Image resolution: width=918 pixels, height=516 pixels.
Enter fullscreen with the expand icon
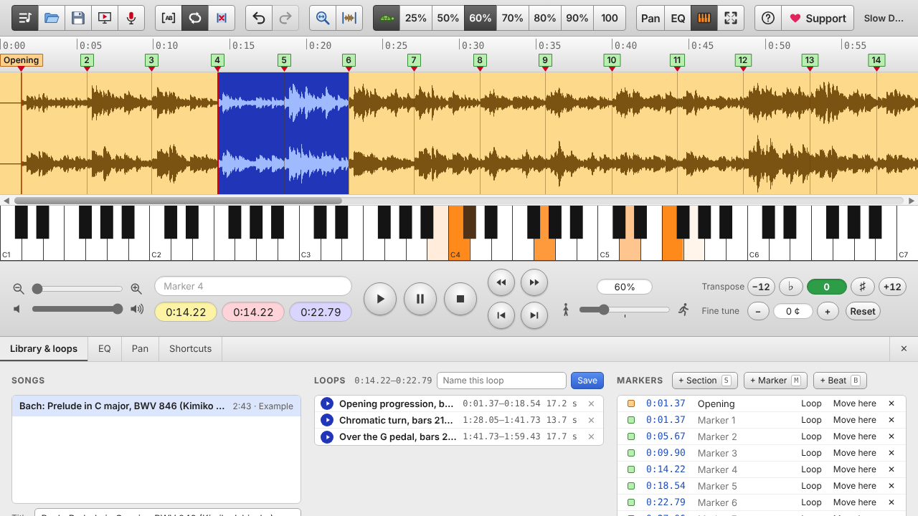(731, 18)
